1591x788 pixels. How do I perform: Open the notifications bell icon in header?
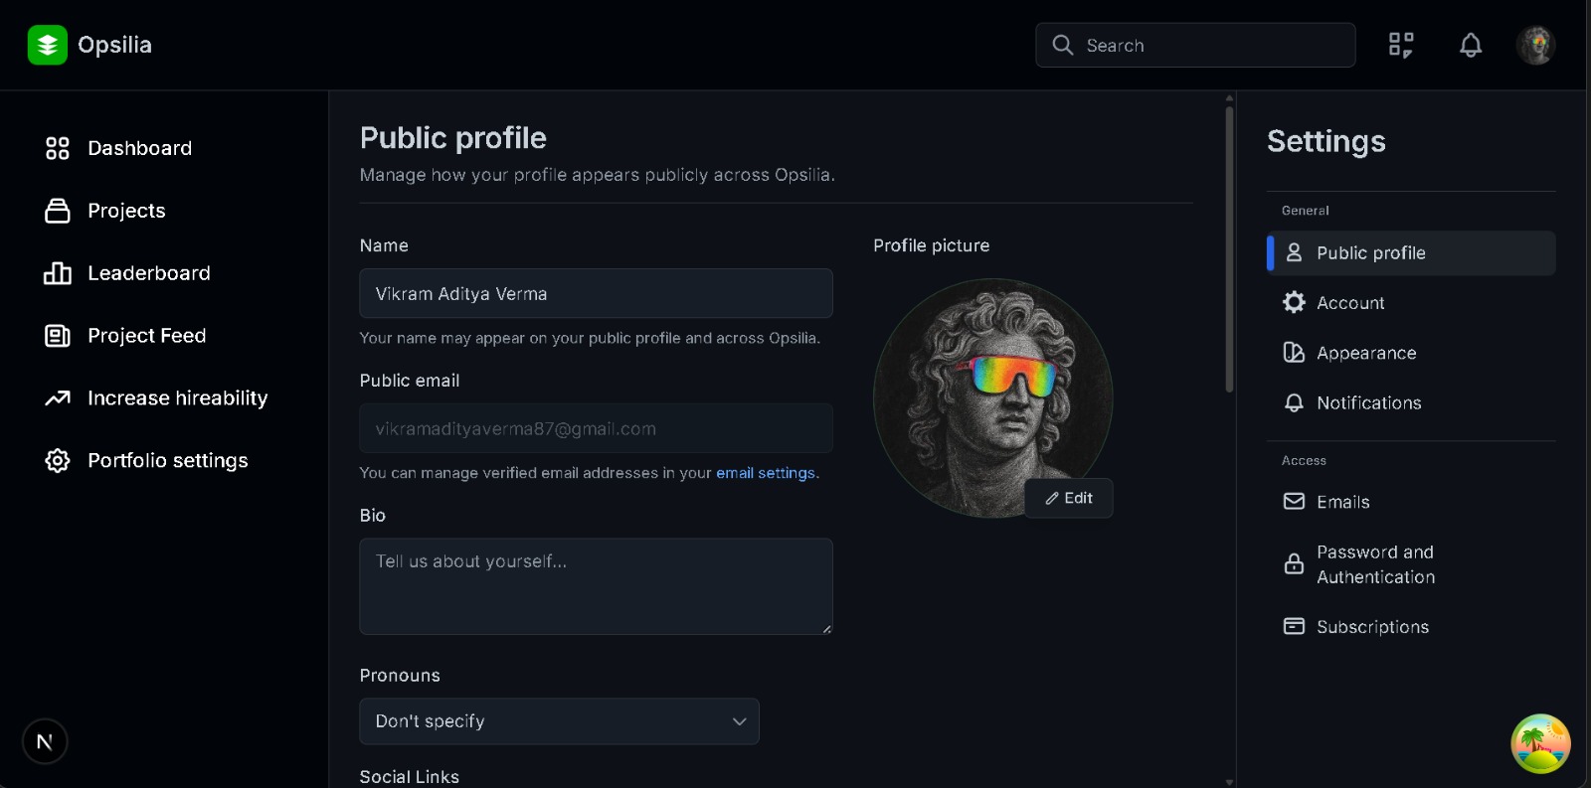click(1471, 45)
